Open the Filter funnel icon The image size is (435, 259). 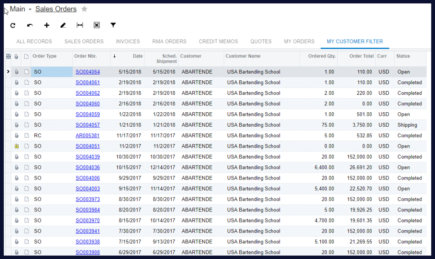(x=113, y=25)
